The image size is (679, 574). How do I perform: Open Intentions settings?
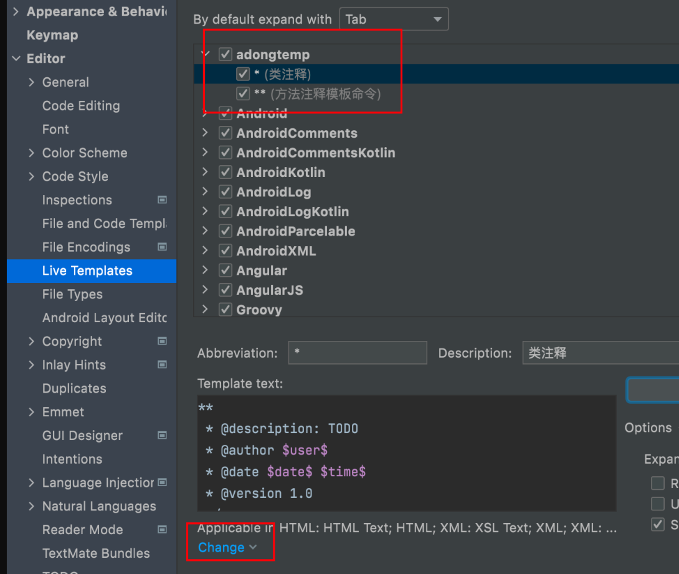[x=72, y=459]
